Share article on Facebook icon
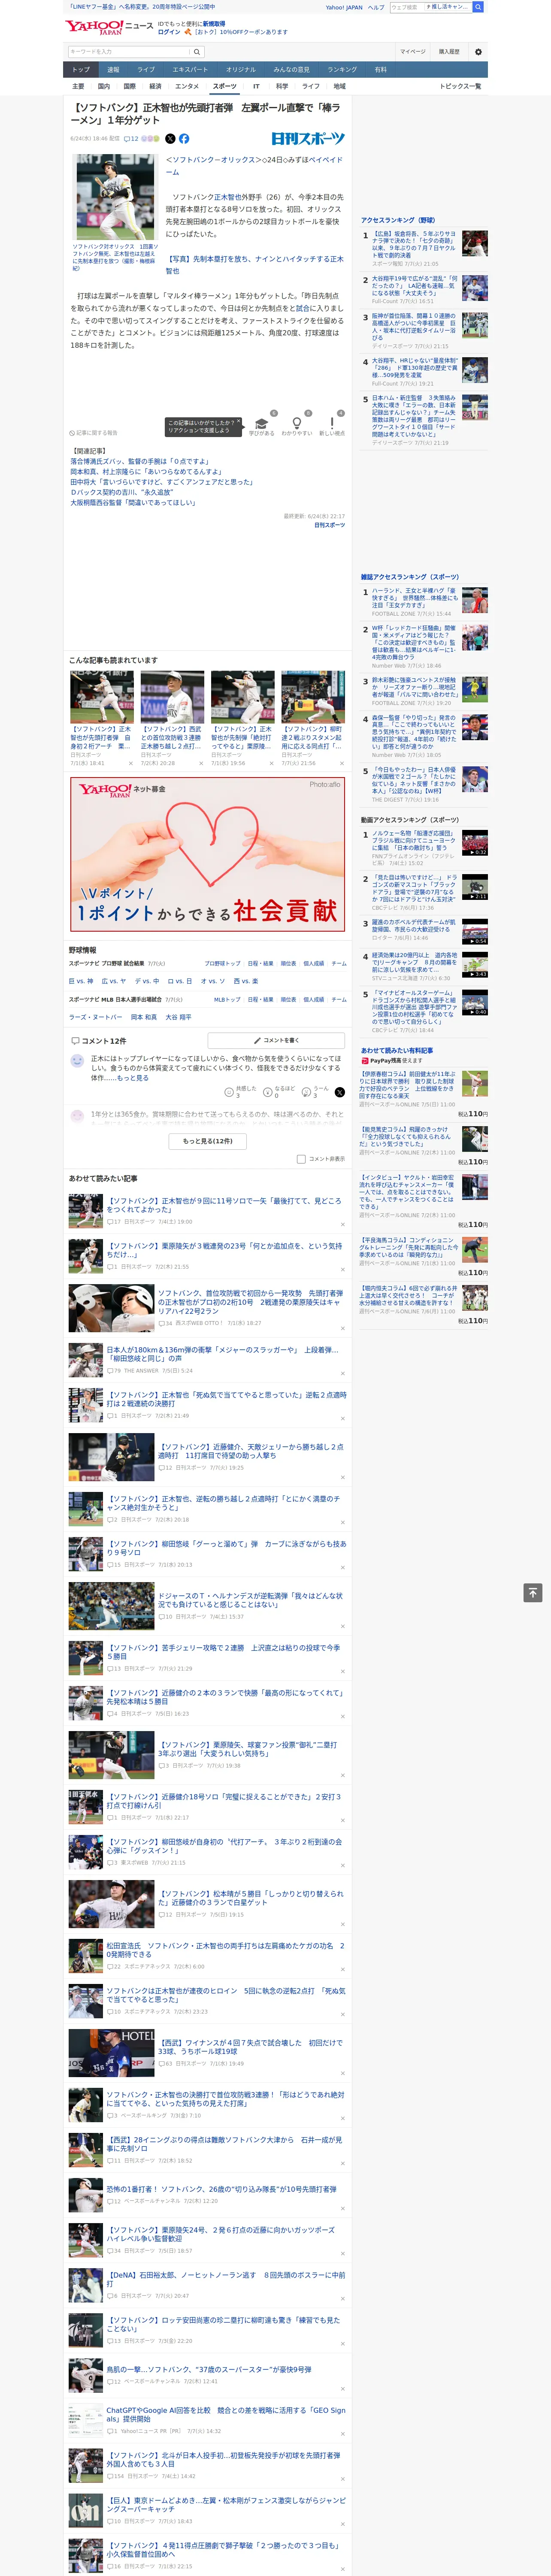This screenshot has width=551, height=2576. 184,139
